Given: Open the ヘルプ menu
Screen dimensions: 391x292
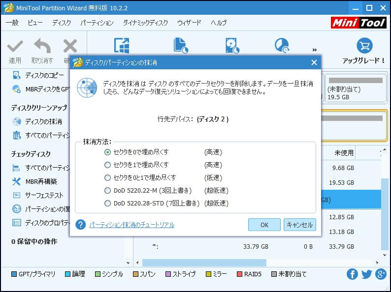Looking at the screenshot, I should pyautogui.click(x=219, y=23).
